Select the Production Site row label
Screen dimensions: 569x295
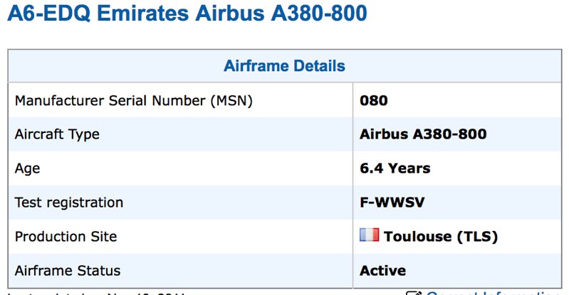pos(66,237)
